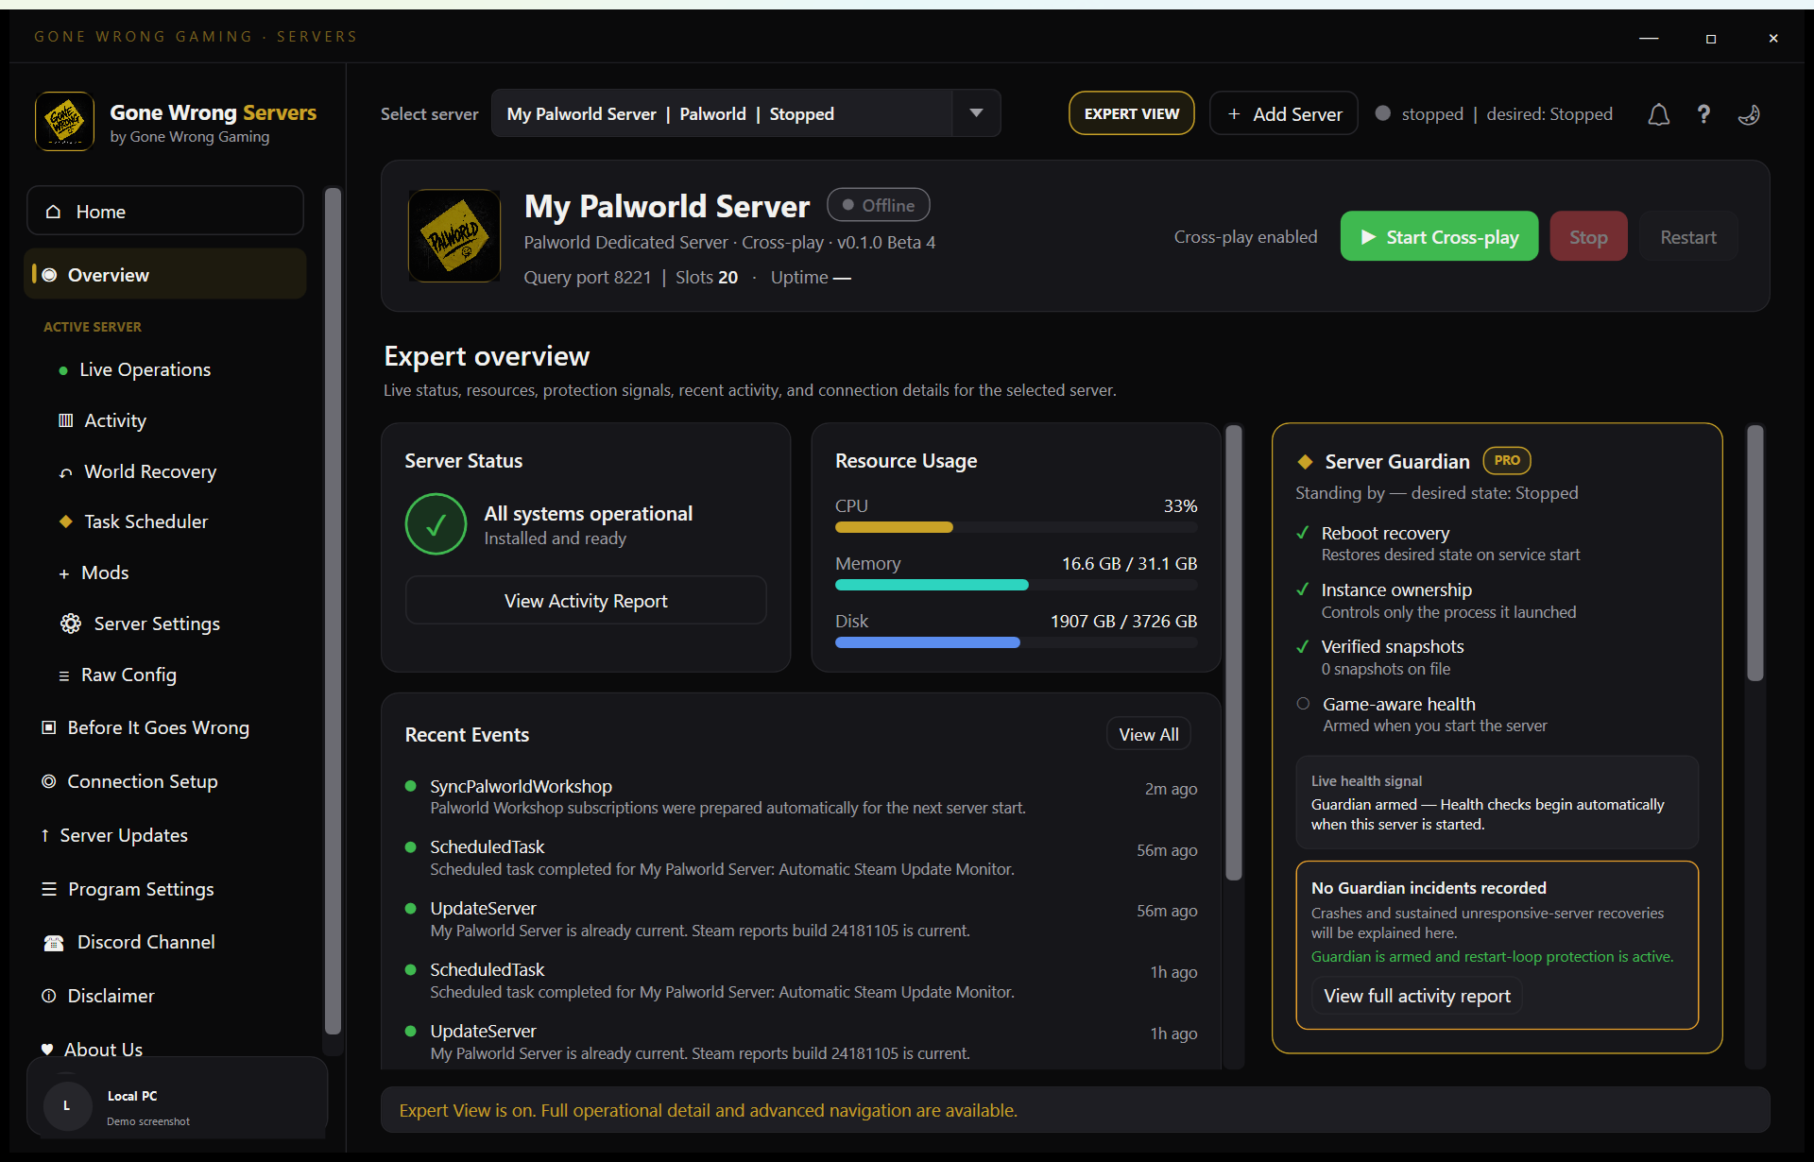
Task: Click the Raw Config lines icon
Action: pos(64,675)
